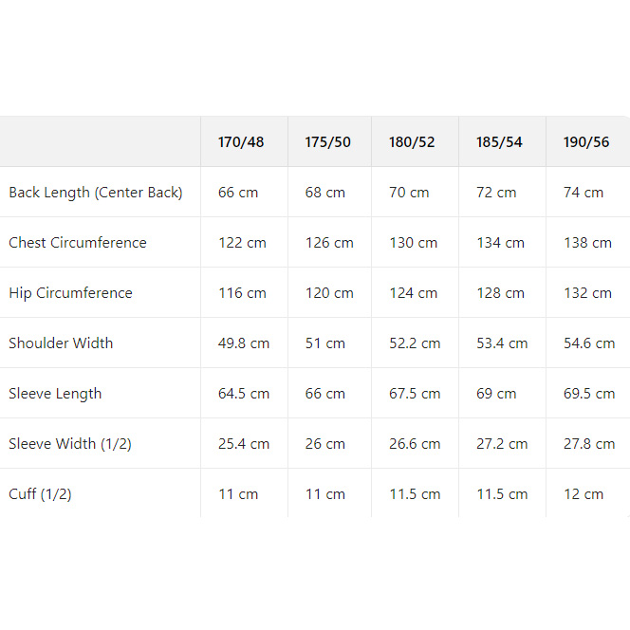Click the 180/52 size header
Viewport: 630px width, 630px height.
412,142
